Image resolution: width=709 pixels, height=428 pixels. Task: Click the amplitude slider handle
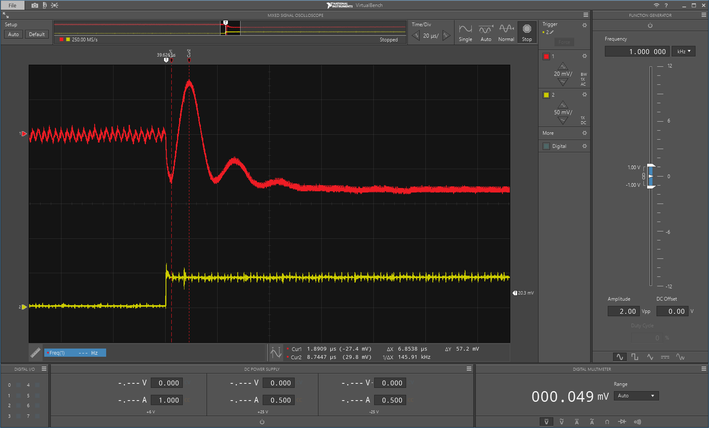click(x=651, y=176)
